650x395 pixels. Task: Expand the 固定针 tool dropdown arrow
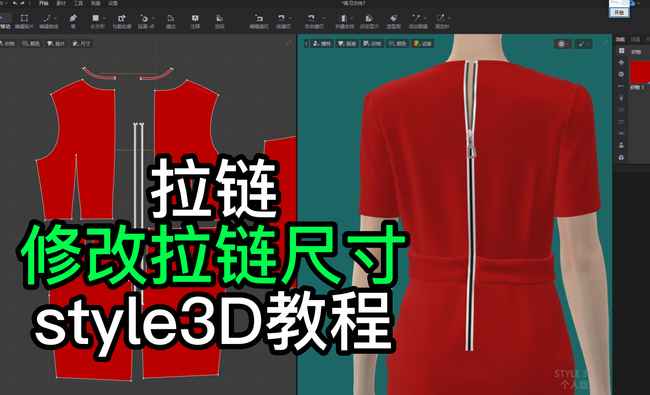click(x=449, y=18)
